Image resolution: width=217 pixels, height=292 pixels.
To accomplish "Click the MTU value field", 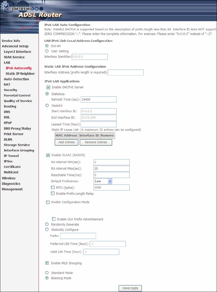I will (111, 187).
